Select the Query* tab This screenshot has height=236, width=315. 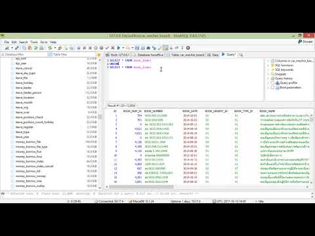pos(228,54)
